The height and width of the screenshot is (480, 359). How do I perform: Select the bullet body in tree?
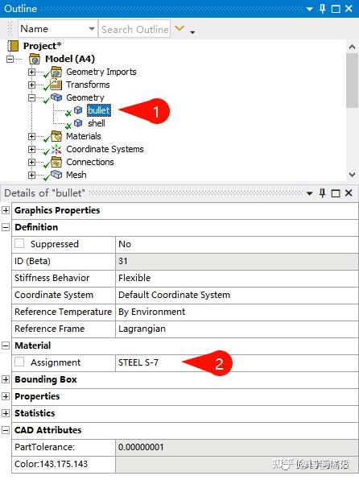pyautogui.click(x=98, y=110)
